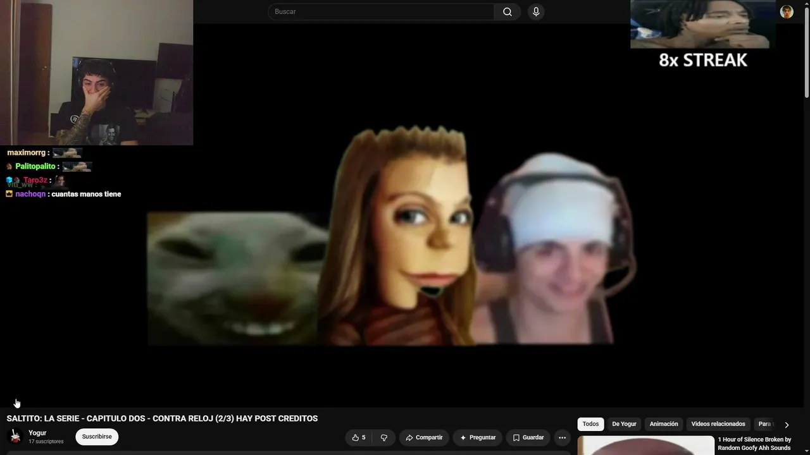Ask about the video with Preguntar
The width and height of the screenshot is (810, 455).
[478, 437]
